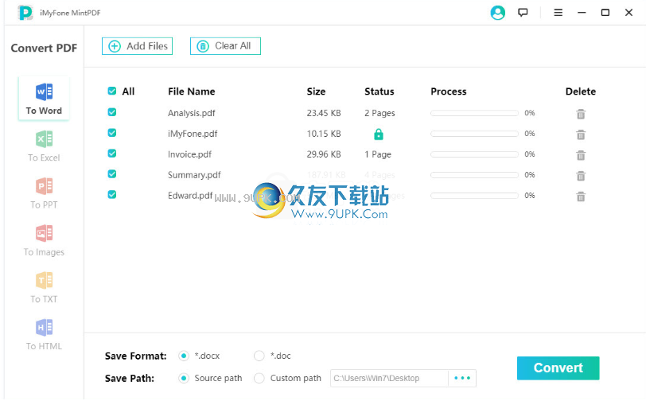
Task: Close the MintPDF window
Action: click(x=628, y=13)
